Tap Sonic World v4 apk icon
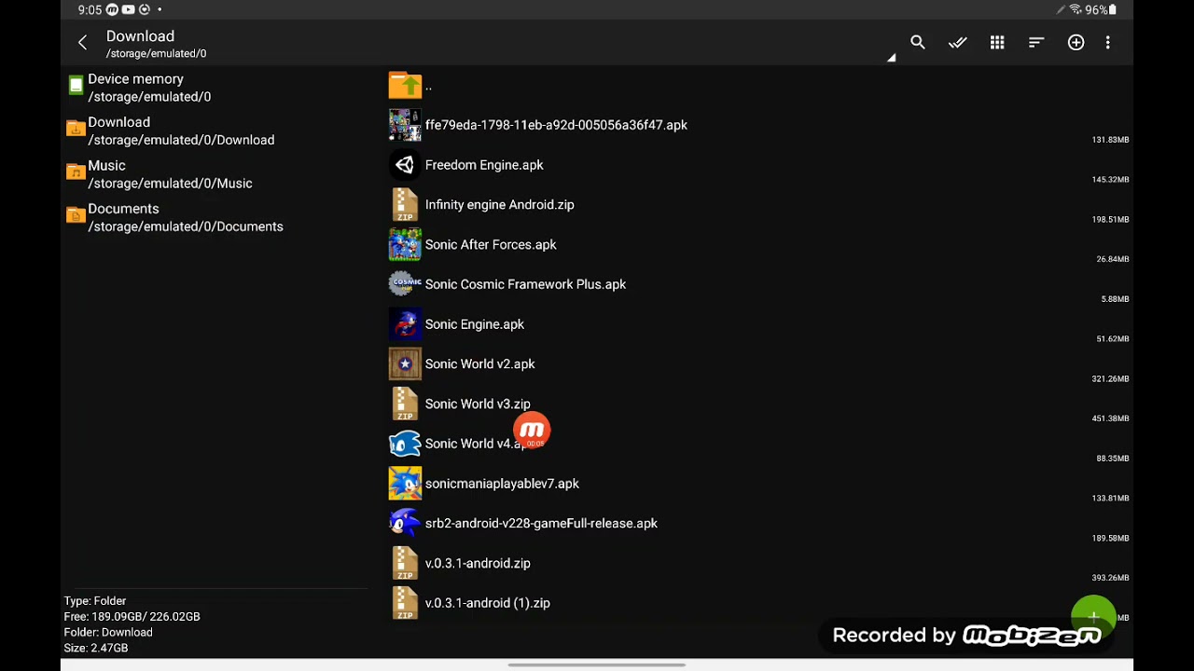 [x=405, y=444]
